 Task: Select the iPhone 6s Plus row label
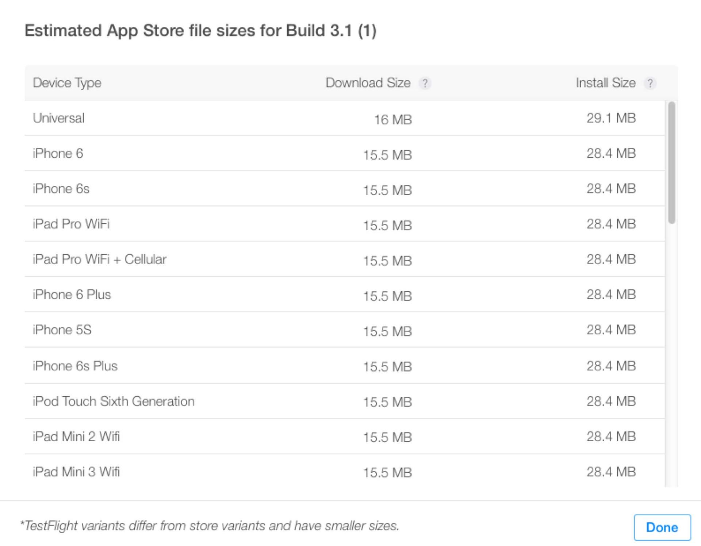pos(75,366)
